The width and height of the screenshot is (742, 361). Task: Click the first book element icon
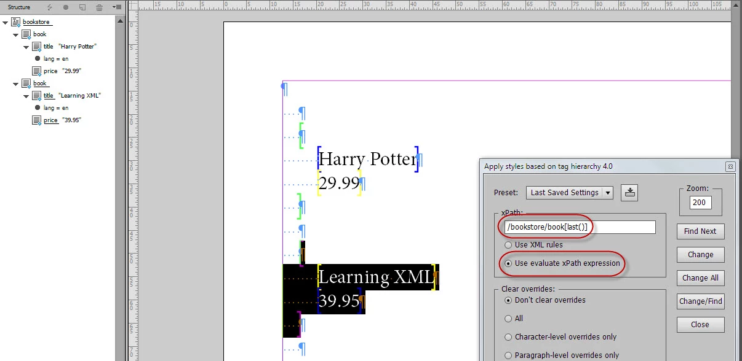(x=26, y=34)
